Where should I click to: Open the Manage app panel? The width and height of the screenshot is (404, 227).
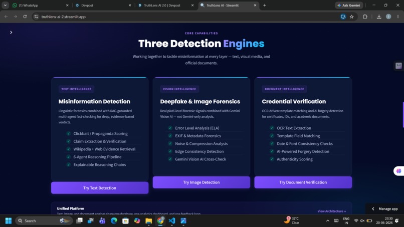pos(384,208)
